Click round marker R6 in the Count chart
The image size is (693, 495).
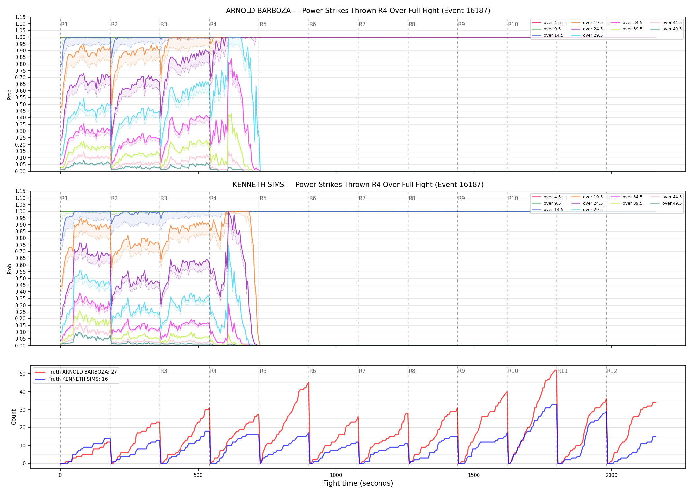click(313, 371)
